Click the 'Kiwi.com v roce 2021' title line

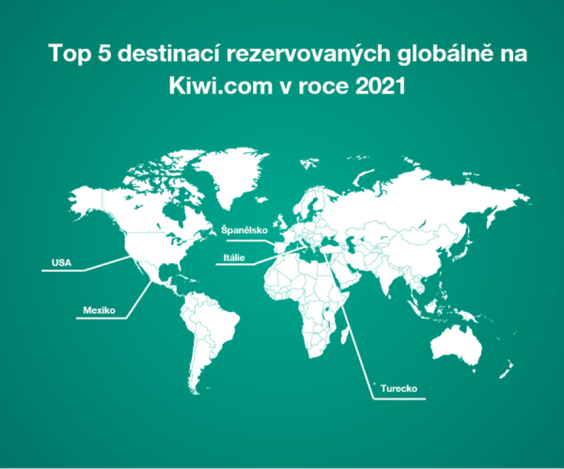click(288, 86)
